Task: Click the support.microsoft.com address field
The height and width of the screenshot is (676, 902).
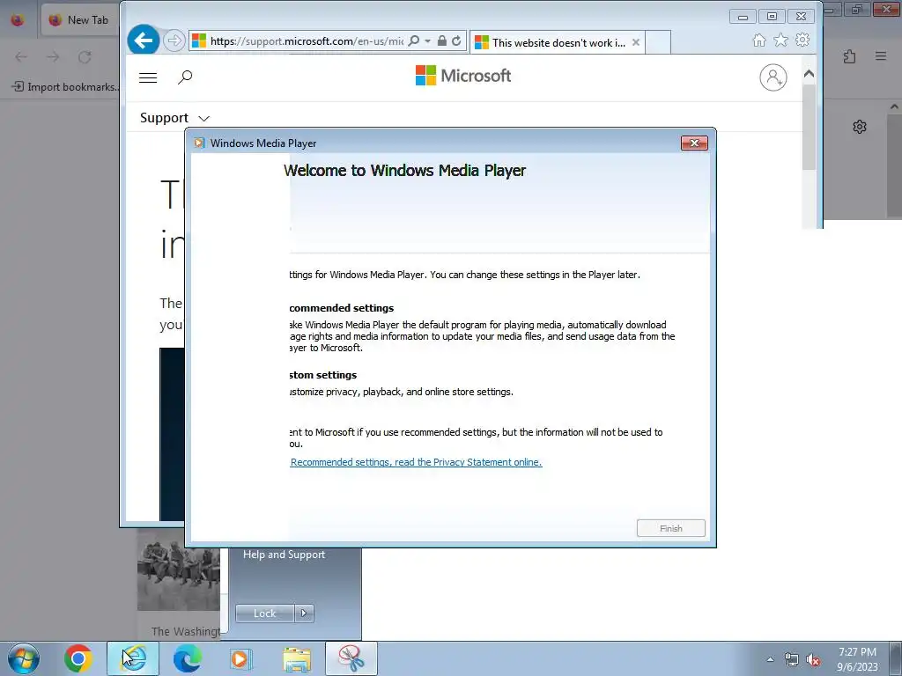Action: pos(306,41)
